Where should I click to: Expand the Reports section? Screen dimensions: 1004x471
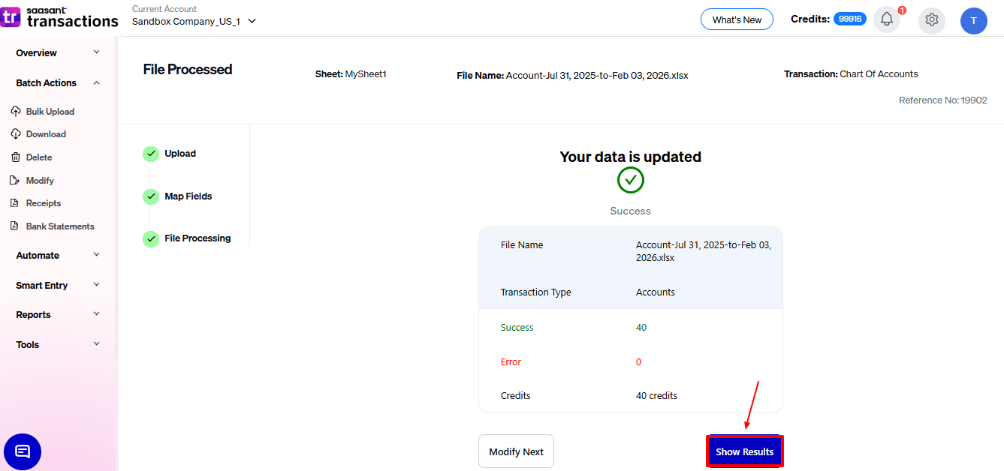tap(33, 314)
